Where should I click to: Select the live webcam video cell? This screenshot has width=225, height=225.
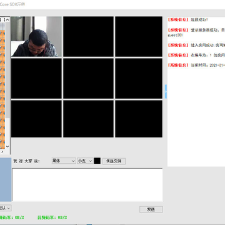coord(36,36)
